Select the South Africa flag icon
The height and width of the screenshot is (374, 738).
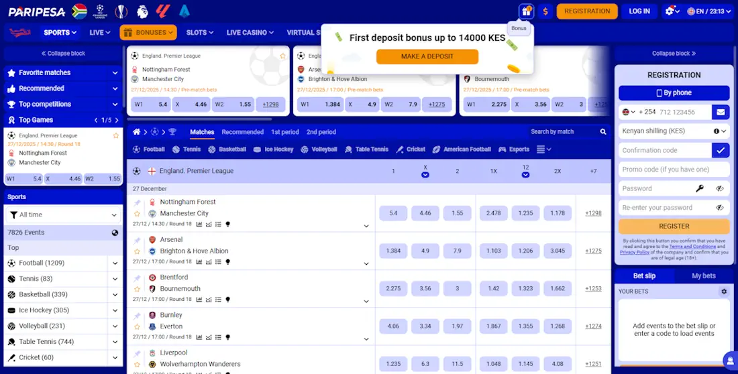click(79, 11)
